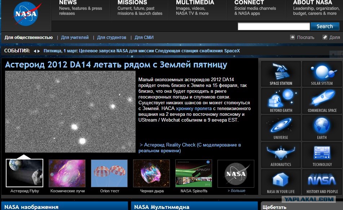Click the Доля text link
This screenshot has height=210, width=343.
(x=335, y=38)
